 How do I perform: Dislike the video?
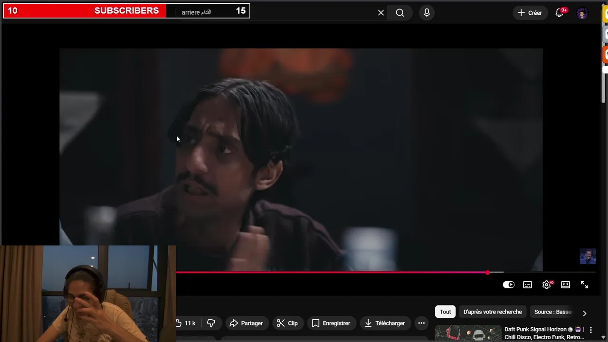(x=211, y=323)
